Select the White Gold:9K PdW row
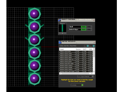This screenshot has height=92, width=123. tap(76, 64)
